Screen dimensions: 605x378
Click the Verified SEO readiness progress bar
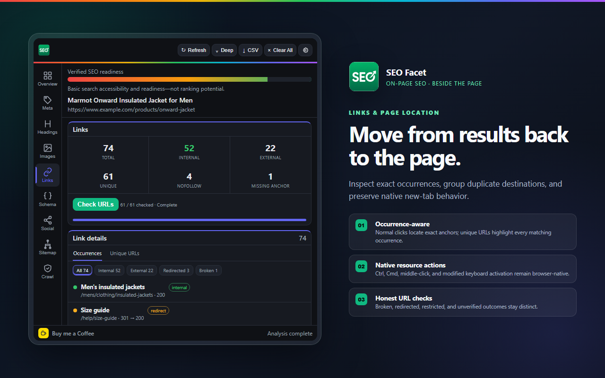(190, 79)
